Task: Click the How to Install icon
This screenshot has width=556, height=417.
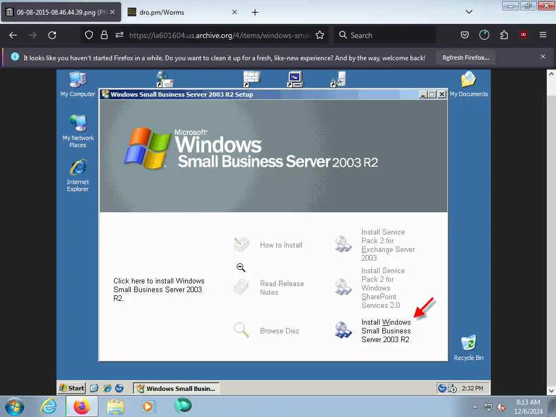Action: [x=242, y=244]
